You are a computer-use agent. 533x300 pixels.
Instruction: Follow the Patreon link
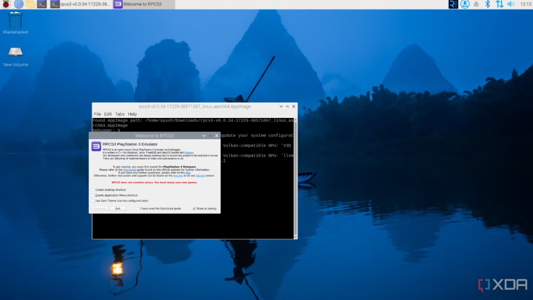point(189,152)
